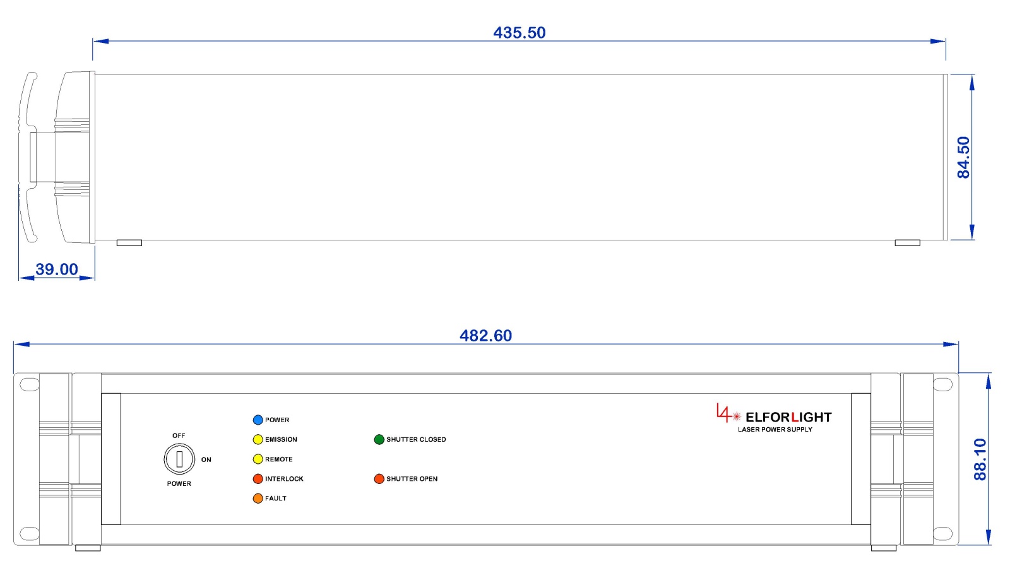The width and height of the screenshot is (1010, 573).
Task: Turn the power key switch
Action: pyautogui.click(x=179, y=459)
